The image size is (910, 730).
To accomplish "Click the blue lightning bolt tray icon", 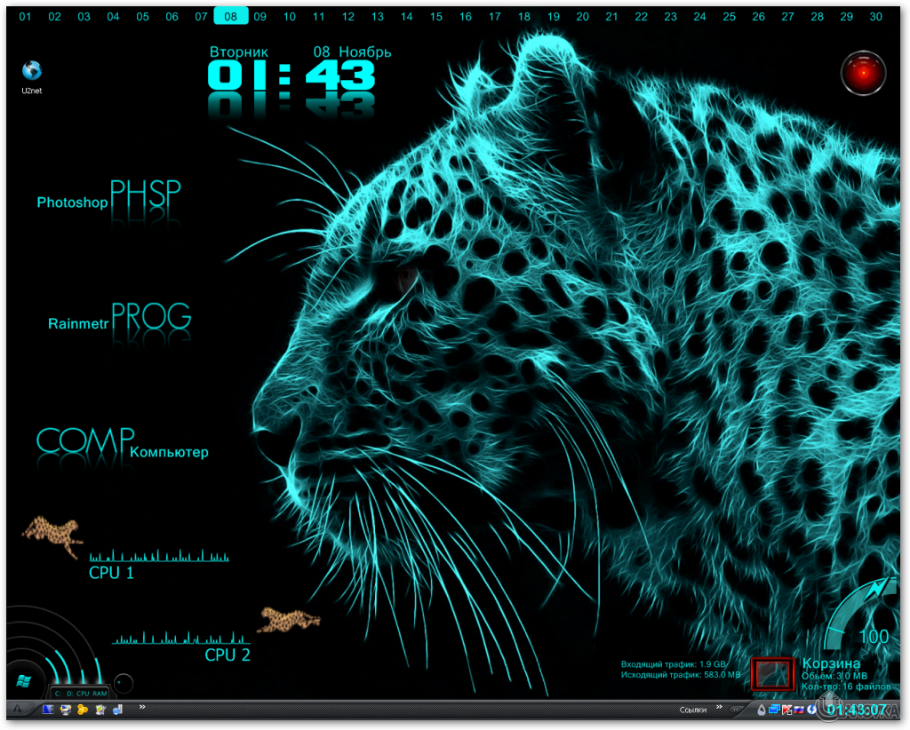I will pos(811,709).
